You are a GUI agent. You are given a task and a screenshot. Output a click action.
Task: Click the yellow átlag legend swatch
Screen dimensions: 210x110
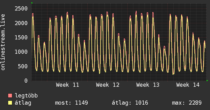click(10, 103)
